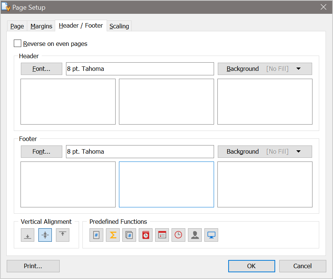Switch to the Margins tab
This screenshot has width=333, height=279.
click(41, 26)
